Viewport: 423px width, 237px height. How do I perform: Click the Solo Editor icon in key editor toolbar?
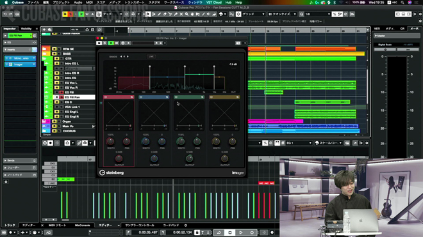pos(45,143)
